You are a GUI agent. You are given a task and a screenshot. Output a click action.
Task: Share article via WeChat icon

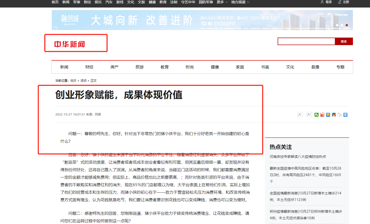point(317,115)
